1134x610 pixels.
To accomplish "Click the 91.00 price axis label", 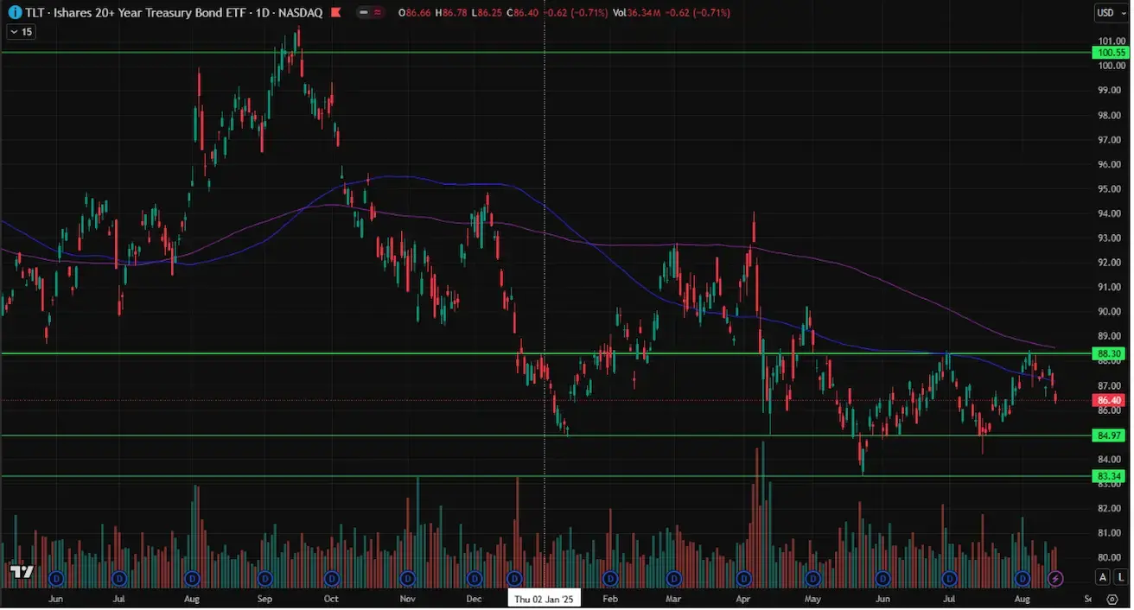I will tap(1109, 287).
